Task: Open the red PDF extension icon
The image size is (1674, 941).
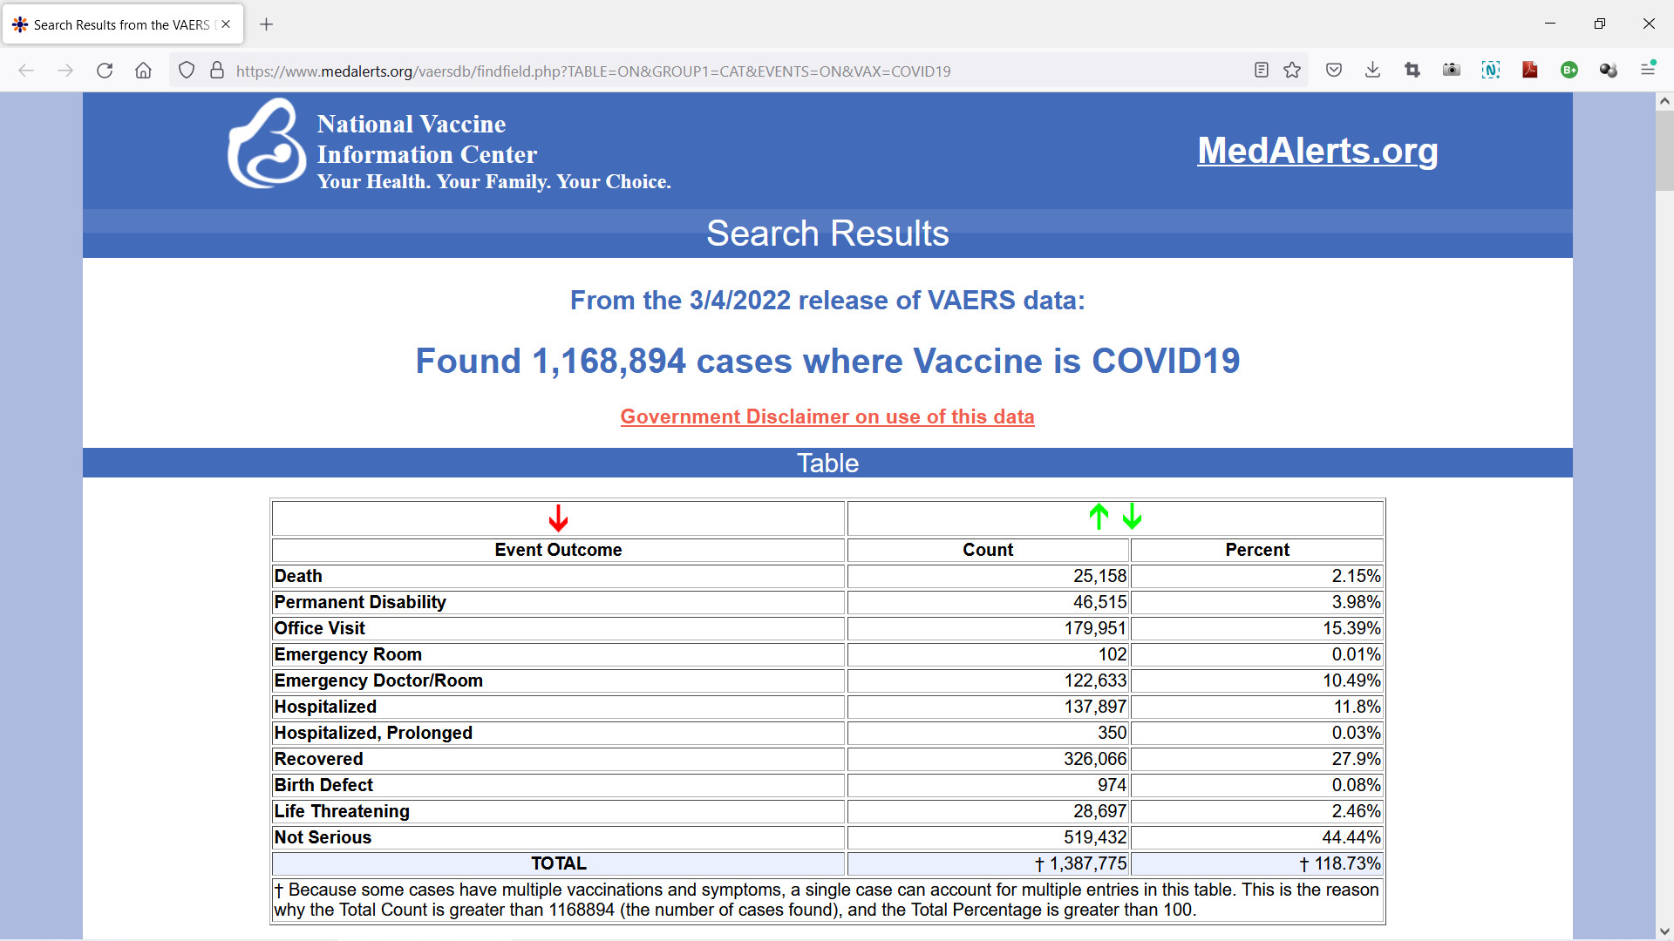Action: pos(1530,71)
